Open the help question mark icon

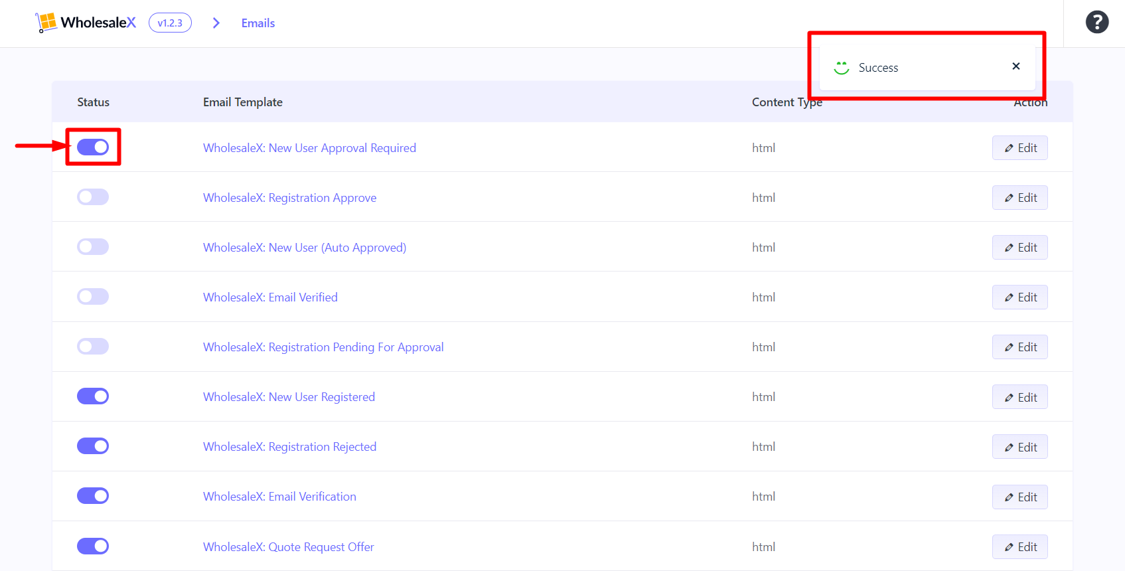(1097, 22)
